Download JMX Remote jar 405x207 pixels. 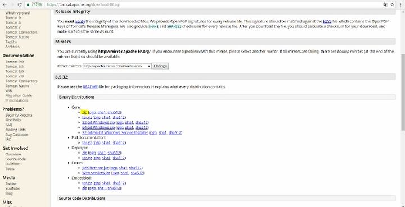click(95, 168)
